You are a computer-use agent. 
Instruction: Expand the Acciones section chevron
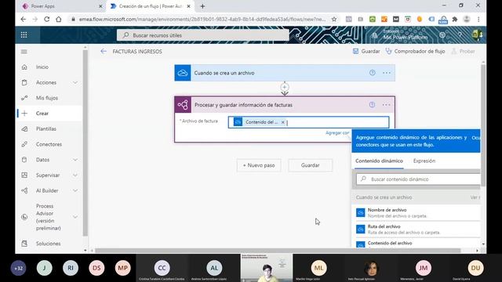pyautogui.click(x=75, y=82)
